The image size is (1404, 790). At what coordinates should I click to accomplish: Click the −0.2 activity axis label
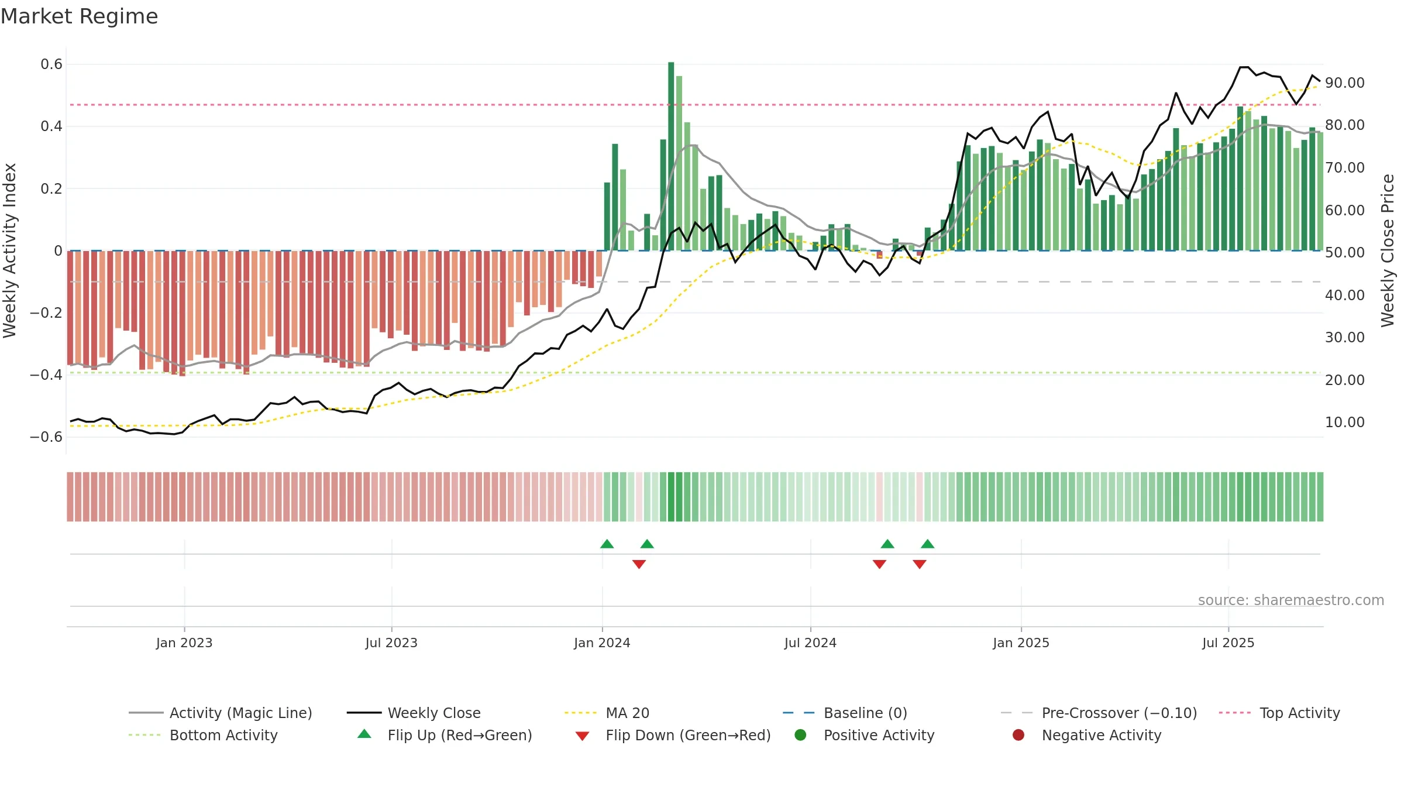pos(46,313)
